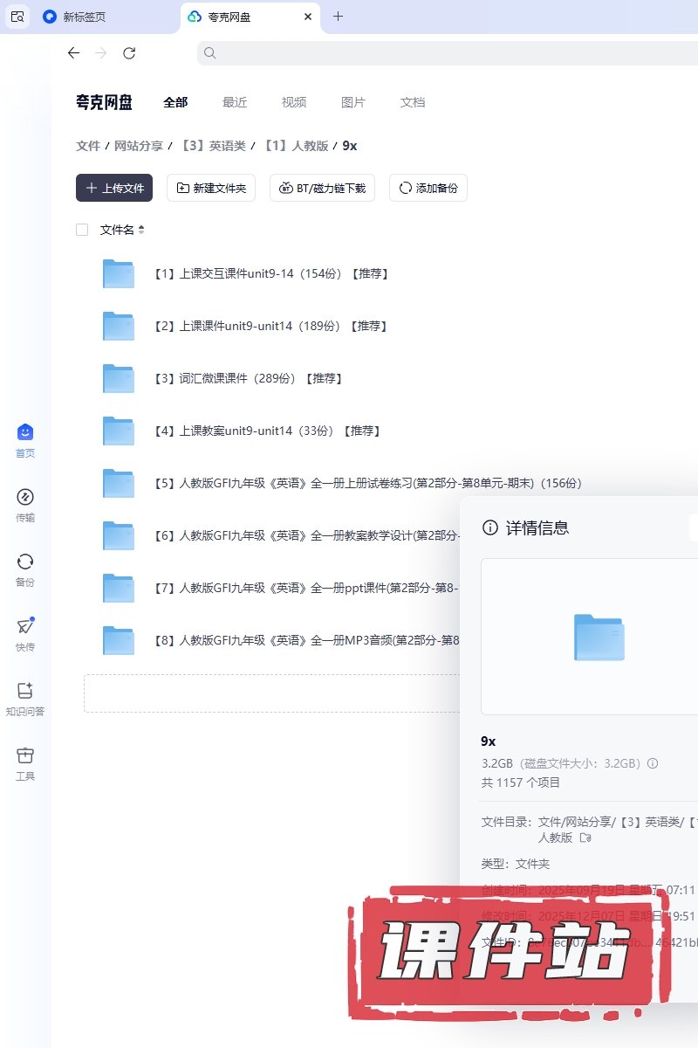The width and height of the screenshot is (698, 1048).
Task: Switch to the 视频 tab
Action: (294, 102)
